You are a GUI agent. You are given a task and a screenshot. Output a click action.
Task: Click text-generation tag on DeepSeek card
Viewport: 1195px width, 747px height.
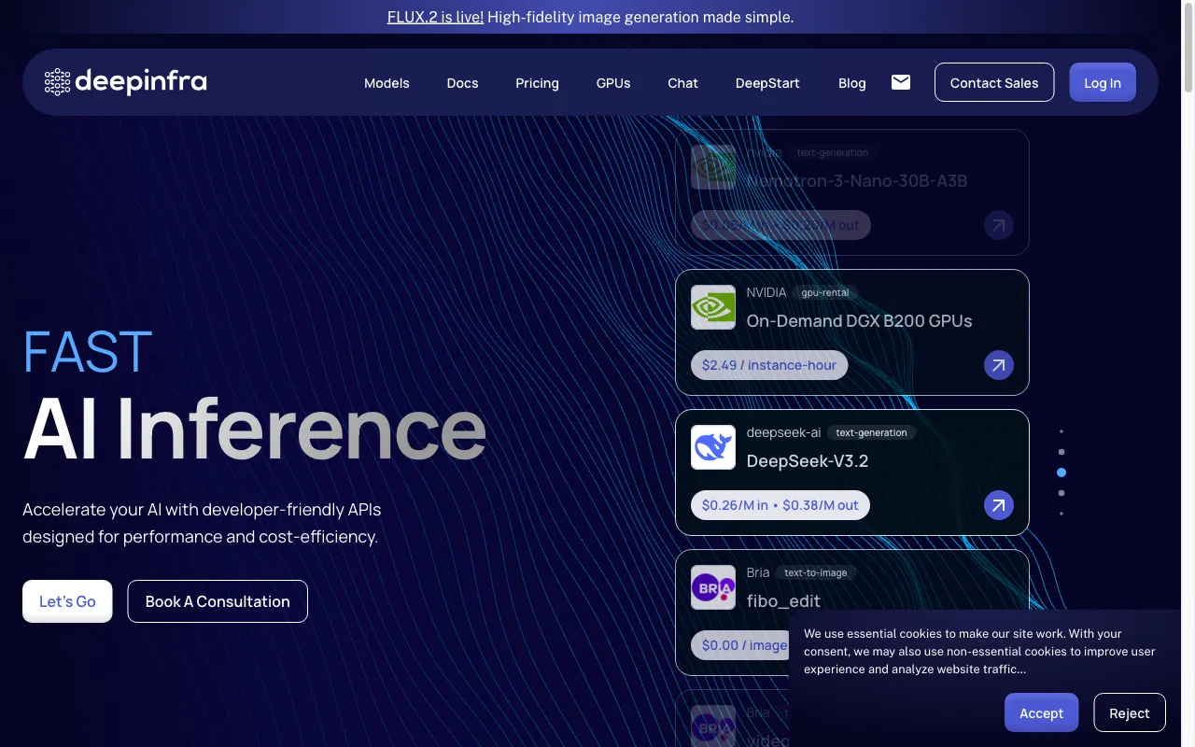coord(871,432)
